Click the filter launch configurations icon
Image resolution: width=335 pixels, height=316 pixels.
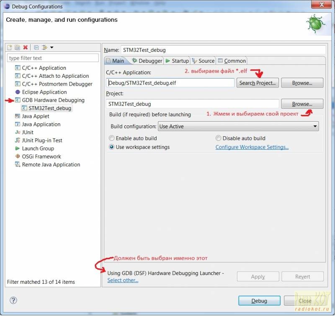pos(44,48)
